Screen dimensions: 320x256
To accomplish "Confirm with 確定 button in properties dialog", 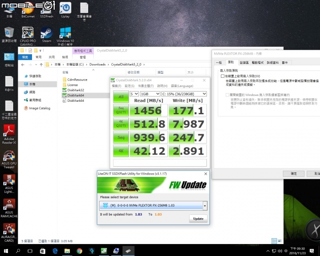I will (293, 173).
